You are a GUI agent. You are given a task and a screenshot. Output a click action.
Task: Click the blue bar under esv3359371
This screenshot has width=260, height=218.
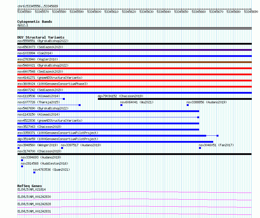tap(112, 136)
